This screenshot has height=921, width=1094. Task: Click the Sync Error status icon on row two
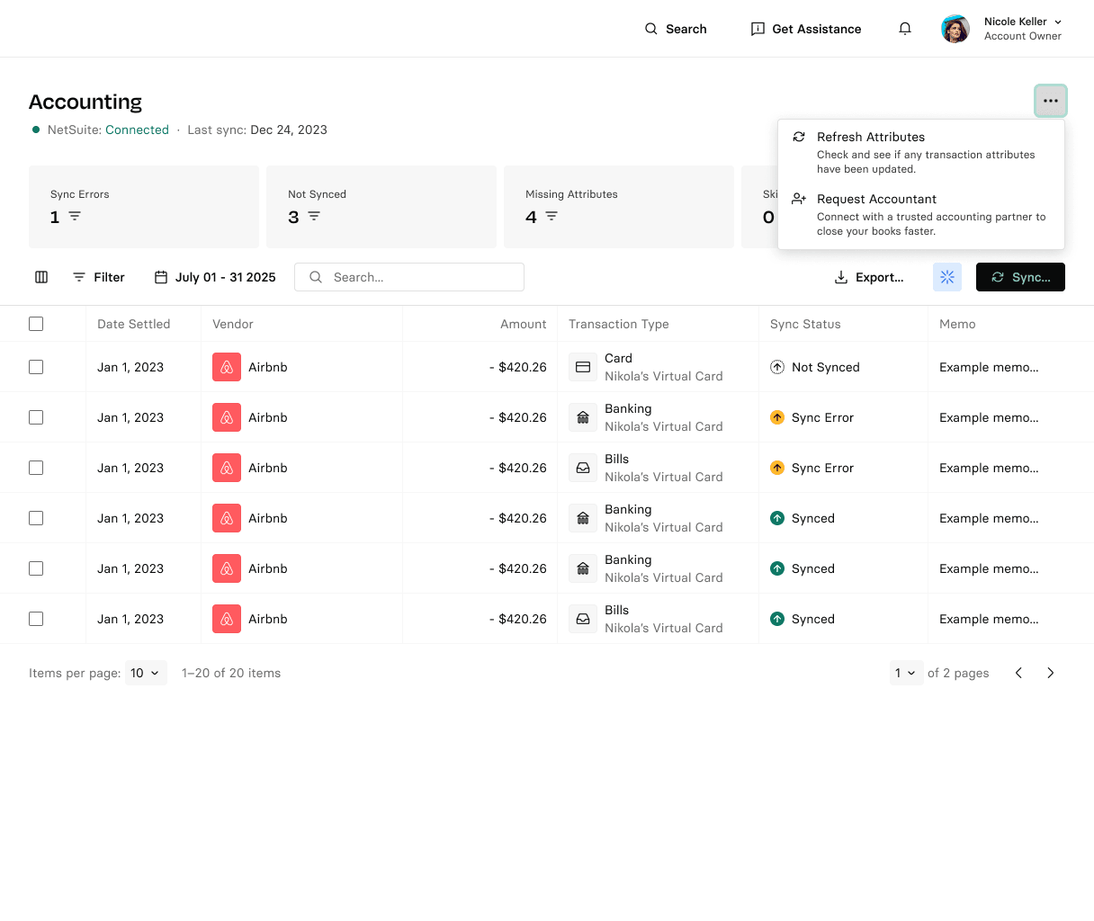(777, 416)
